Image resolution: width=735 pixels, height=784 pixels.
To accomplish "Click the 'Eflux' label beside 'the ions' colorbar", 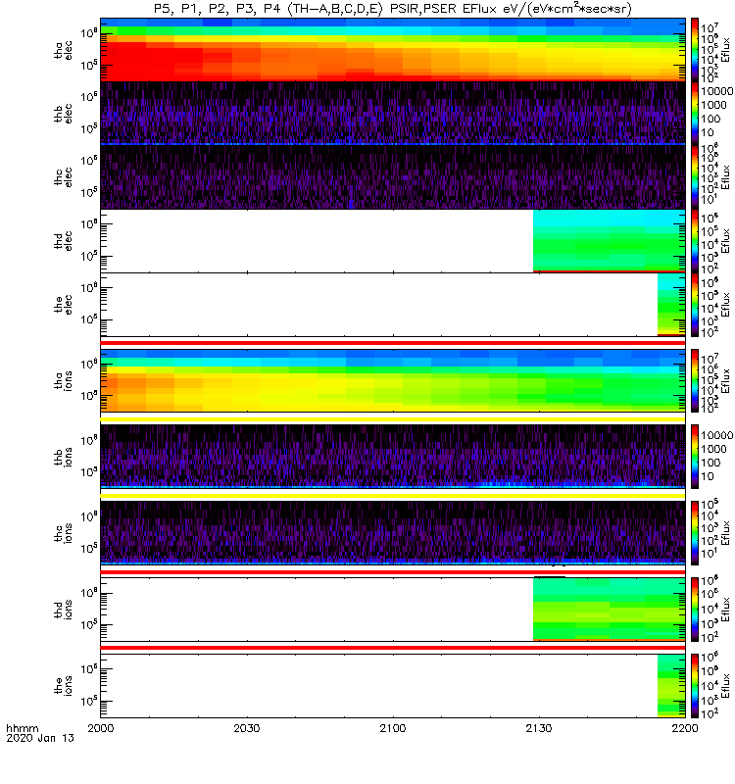I will point(725,686).
